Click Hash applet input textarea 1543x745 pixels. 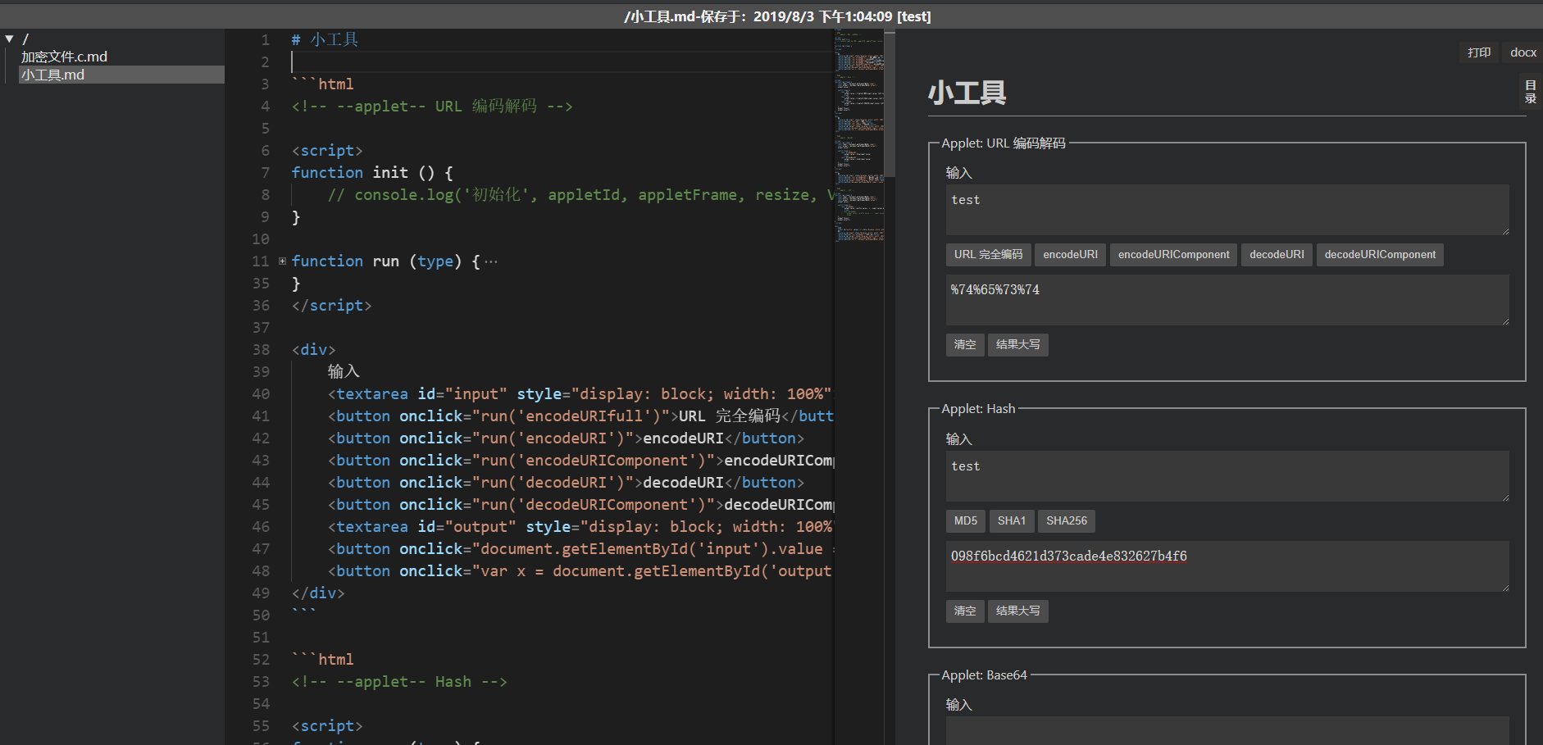pyautogui.click(x=1227, y=476)
